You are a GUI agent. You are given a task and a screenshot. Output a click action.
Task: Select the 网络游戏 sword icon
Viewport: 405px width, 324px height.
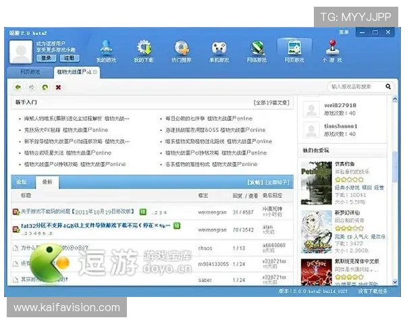click(x=256, y=51)
